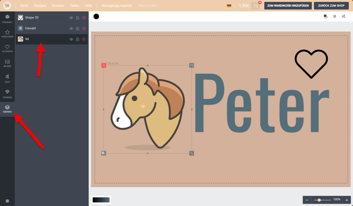Hide the Oswald text layer
The width and height of the screenshot is (353, 206).
71,29
